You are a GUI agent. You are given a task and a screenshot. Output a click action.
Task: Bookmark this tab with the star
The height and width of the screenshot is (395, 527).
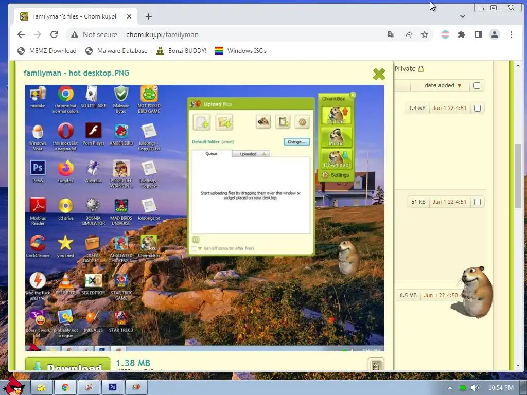click(x=425, y=34)
